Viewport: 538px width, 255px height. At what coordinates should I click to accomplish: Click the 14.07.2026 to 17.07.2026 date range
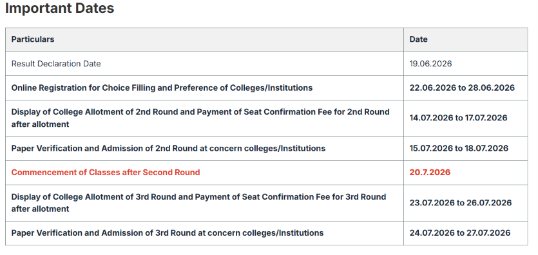click(x=458, y=118)
